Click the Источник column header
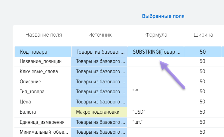The image size is (224, 137). pos(100,35)
